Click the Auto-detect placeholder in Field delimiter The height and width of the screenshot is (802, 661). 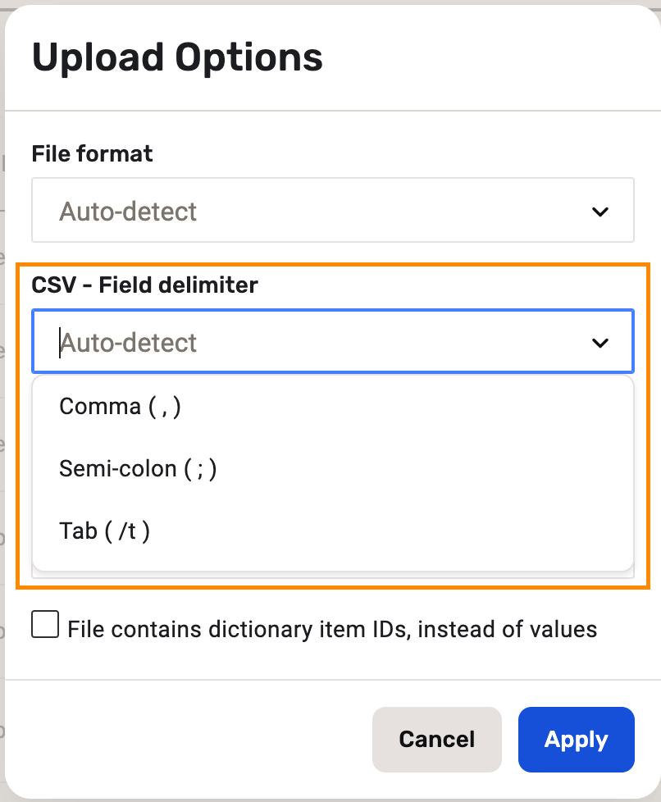point(129,343)
